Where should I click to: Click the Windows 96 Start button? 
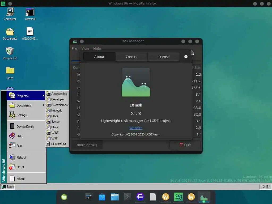(8, 187)
